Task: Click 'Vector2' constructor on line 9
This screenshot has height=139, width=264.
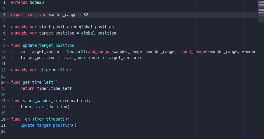Action: [x=75, y=52]
